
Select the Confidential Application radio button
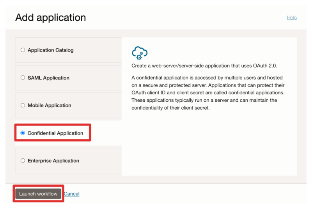[23, 133]
